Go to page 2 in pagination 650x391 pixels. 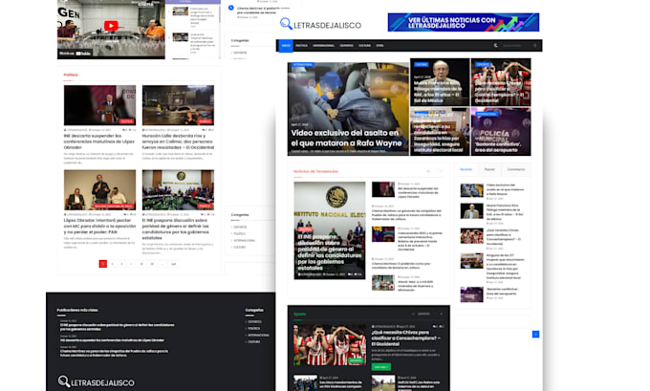113,264
